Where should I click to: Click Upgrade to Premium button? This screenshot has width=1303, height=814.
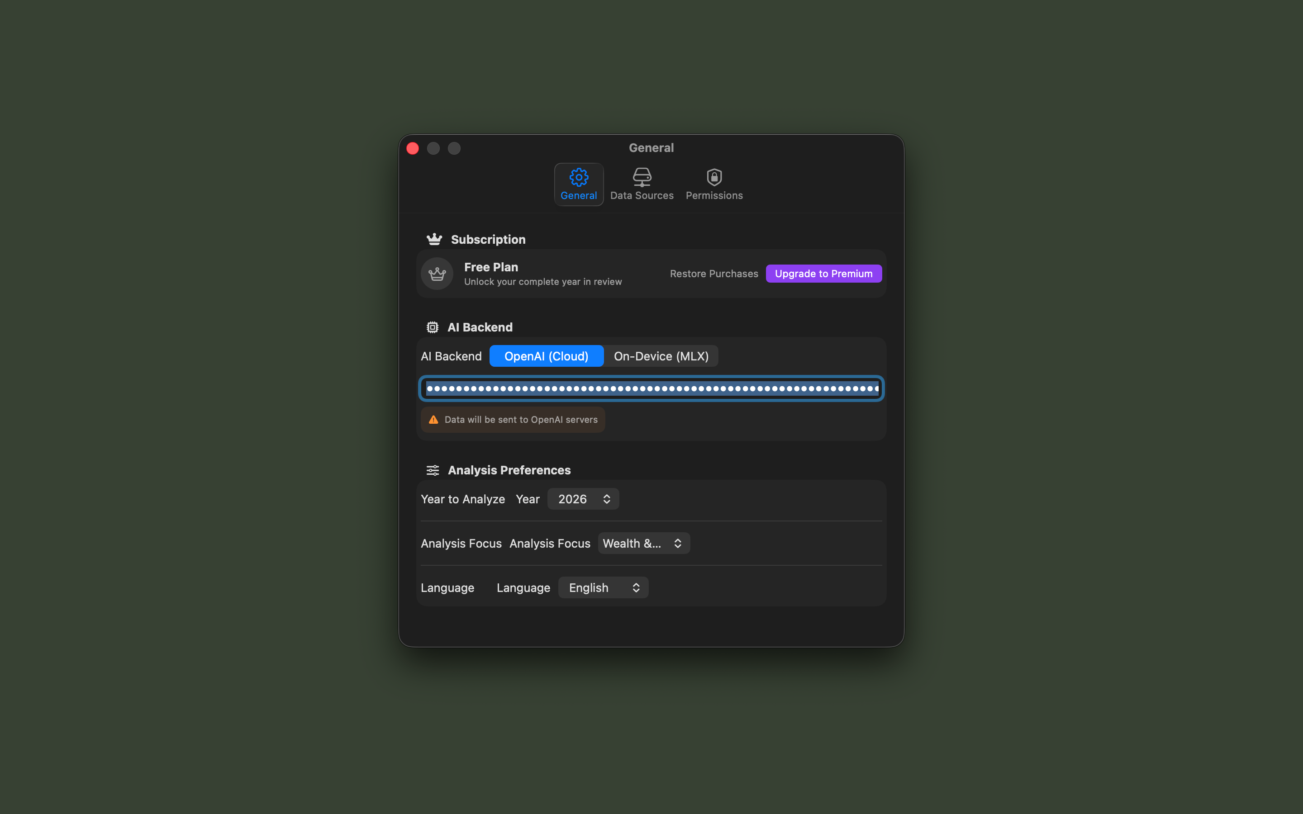823,274
